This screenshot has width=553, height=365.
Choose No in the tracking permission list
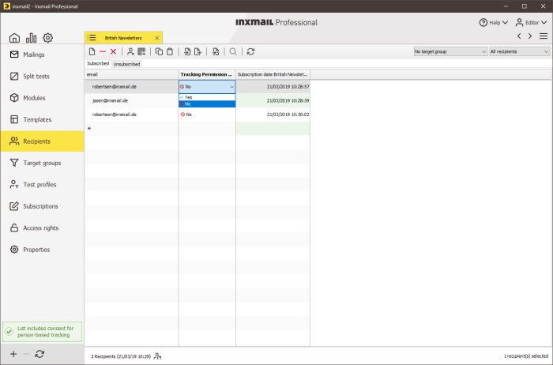pos(207,104)
